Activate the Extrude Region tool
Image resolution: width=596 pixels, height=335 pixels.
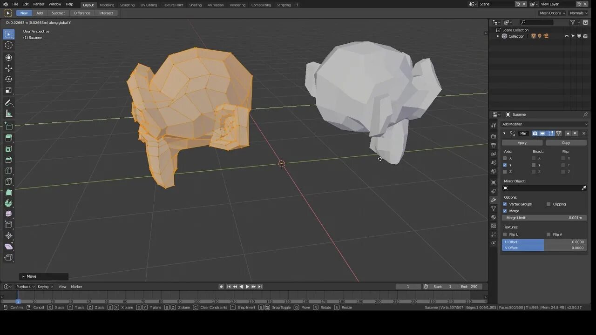pyautogui.click(x=8, y=138)
